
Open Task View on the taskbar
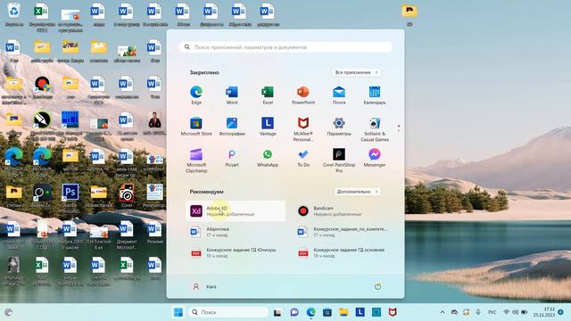click(277, 312)
